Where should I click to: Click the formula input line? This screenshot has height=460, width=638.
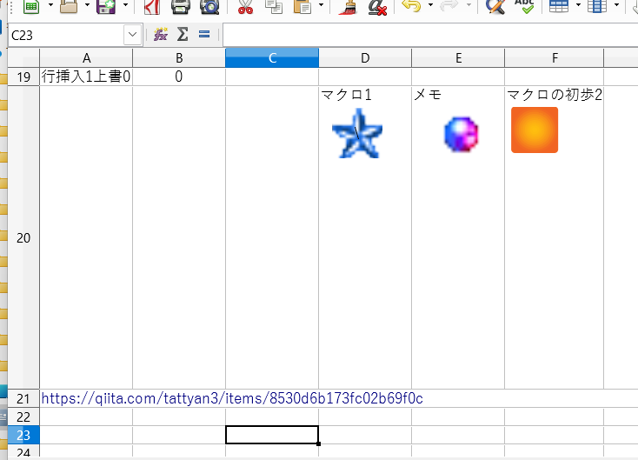pyautogui.click(x=430, y=35)
